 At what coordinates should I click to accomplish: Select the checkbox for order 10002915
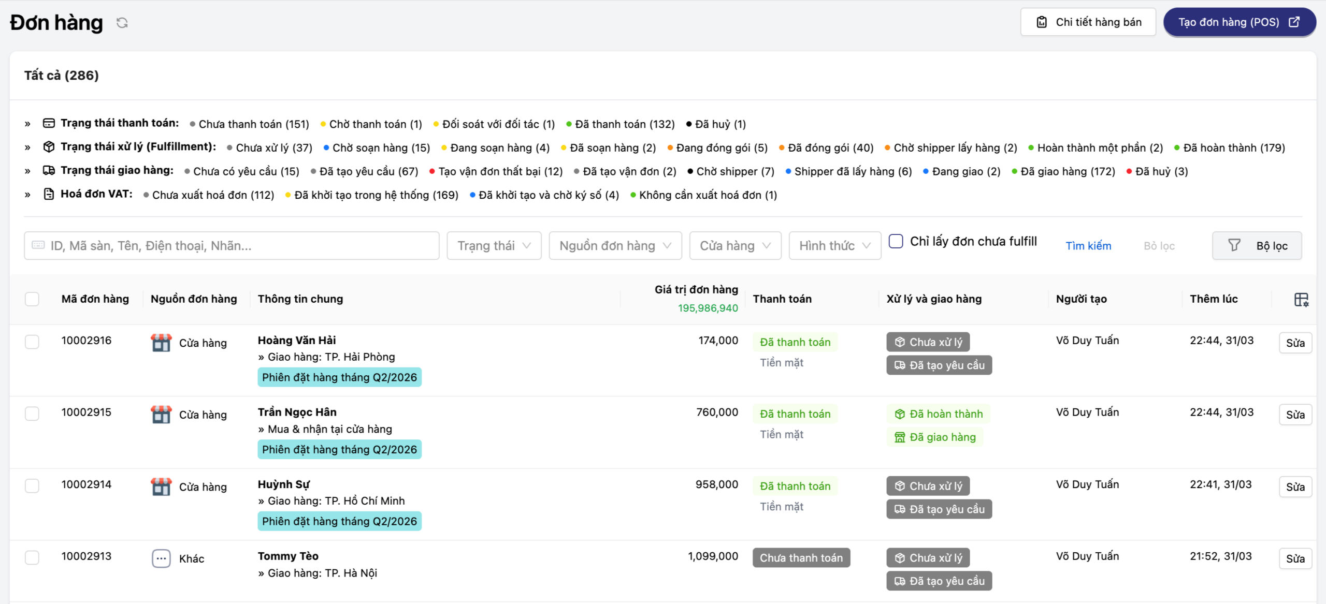32,414
